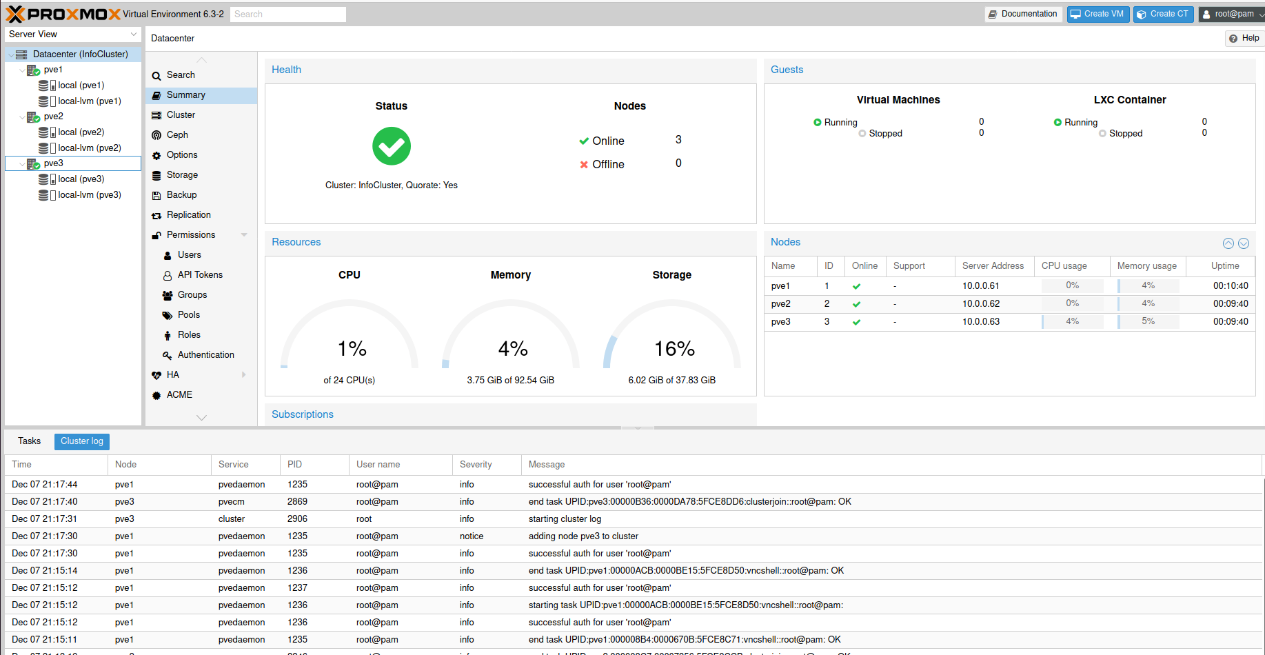This screenshot has width=1265, height=655.
Task: Select local-lvm (pve3) storage
Action: (90, 195)
